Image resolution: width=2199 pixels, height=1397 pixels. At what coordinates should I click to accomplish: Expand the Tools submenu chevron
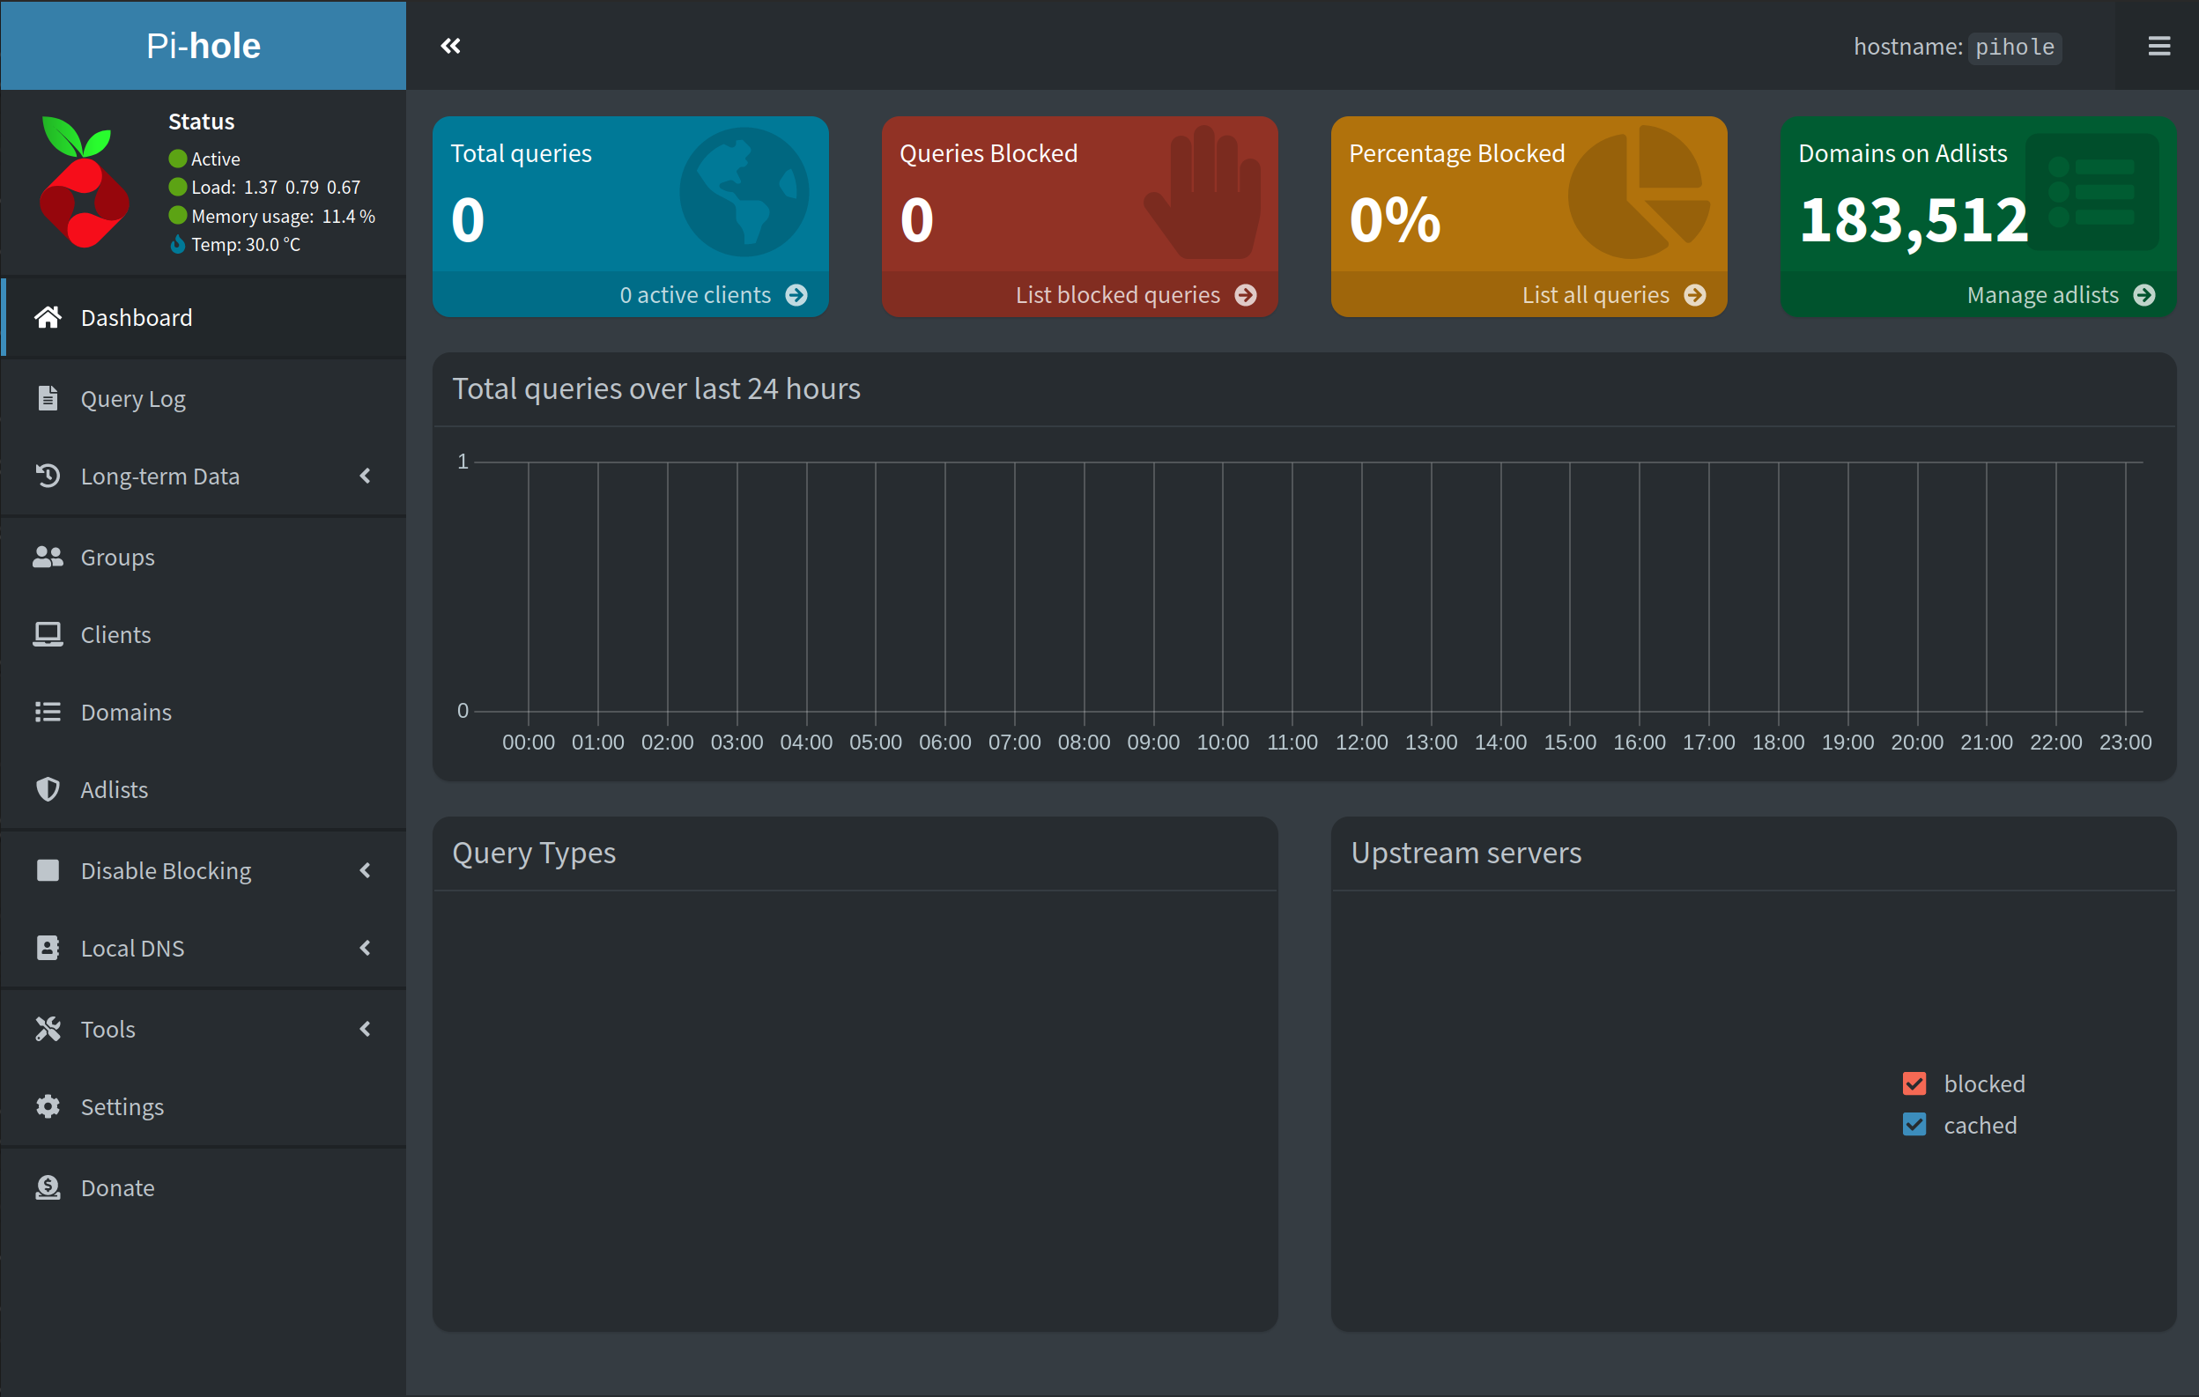coord(366,1029)
